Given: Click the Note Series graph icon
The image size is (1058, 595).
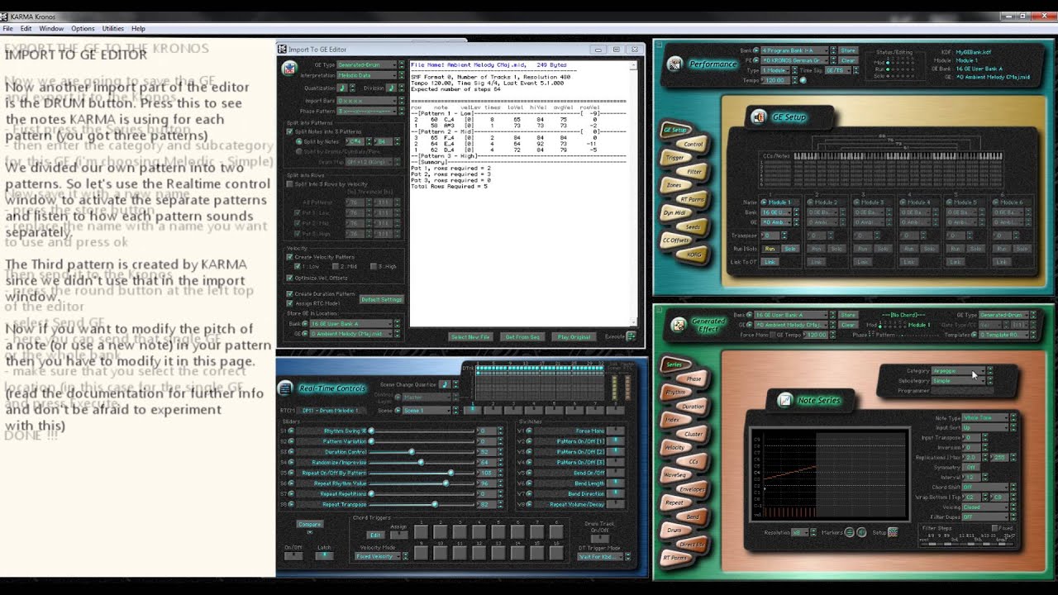Looking at the screenshot, I should (x=785, y=400).
